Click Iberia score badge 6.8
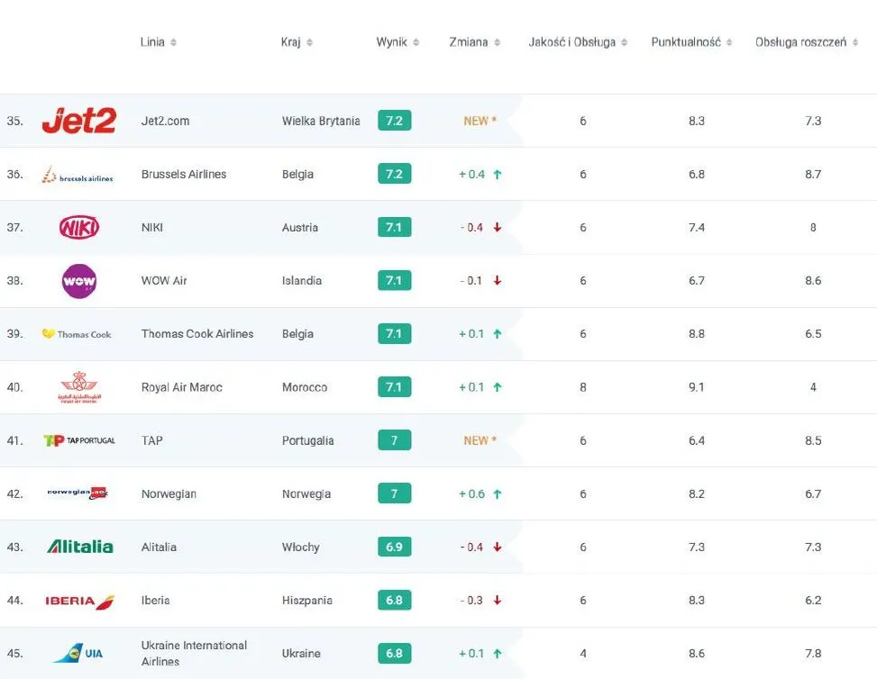This screenshot has width=877, height=679. point(394,600)
